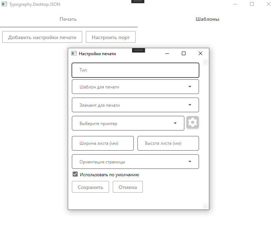Maximize the Typography.Desktop.JSON main window

point(252,4)
